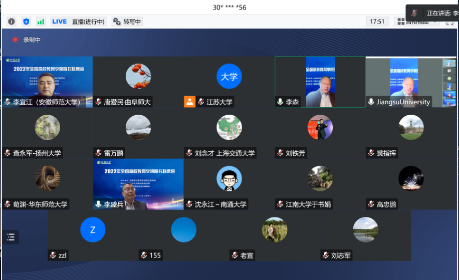This screenshot has height=280, width=459.
Task: Click muted mic icon for 唐爱民·曲阜师大
Action: [x=99, y=102]
